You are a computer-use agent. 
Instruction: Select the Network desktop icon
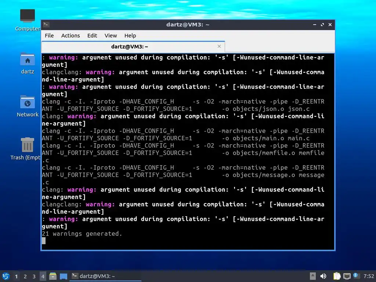tap(27, 106)
